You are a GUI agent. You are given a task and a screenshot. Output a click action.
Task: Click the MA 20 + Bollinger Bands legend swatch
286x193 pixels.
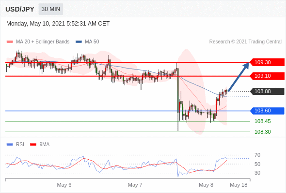[10, 42]
